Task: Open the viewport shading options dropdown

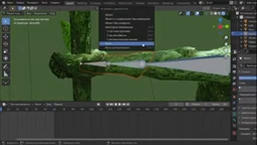Action: (227, 13)
